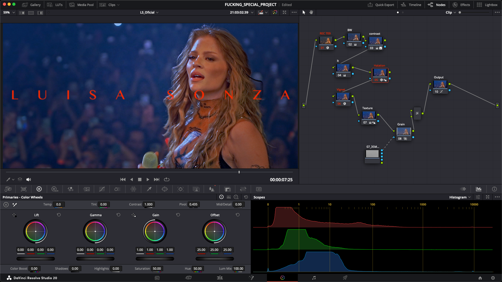Open the Curves palette
The width and height of the screenshot is (502, 282).
point(102,189)
